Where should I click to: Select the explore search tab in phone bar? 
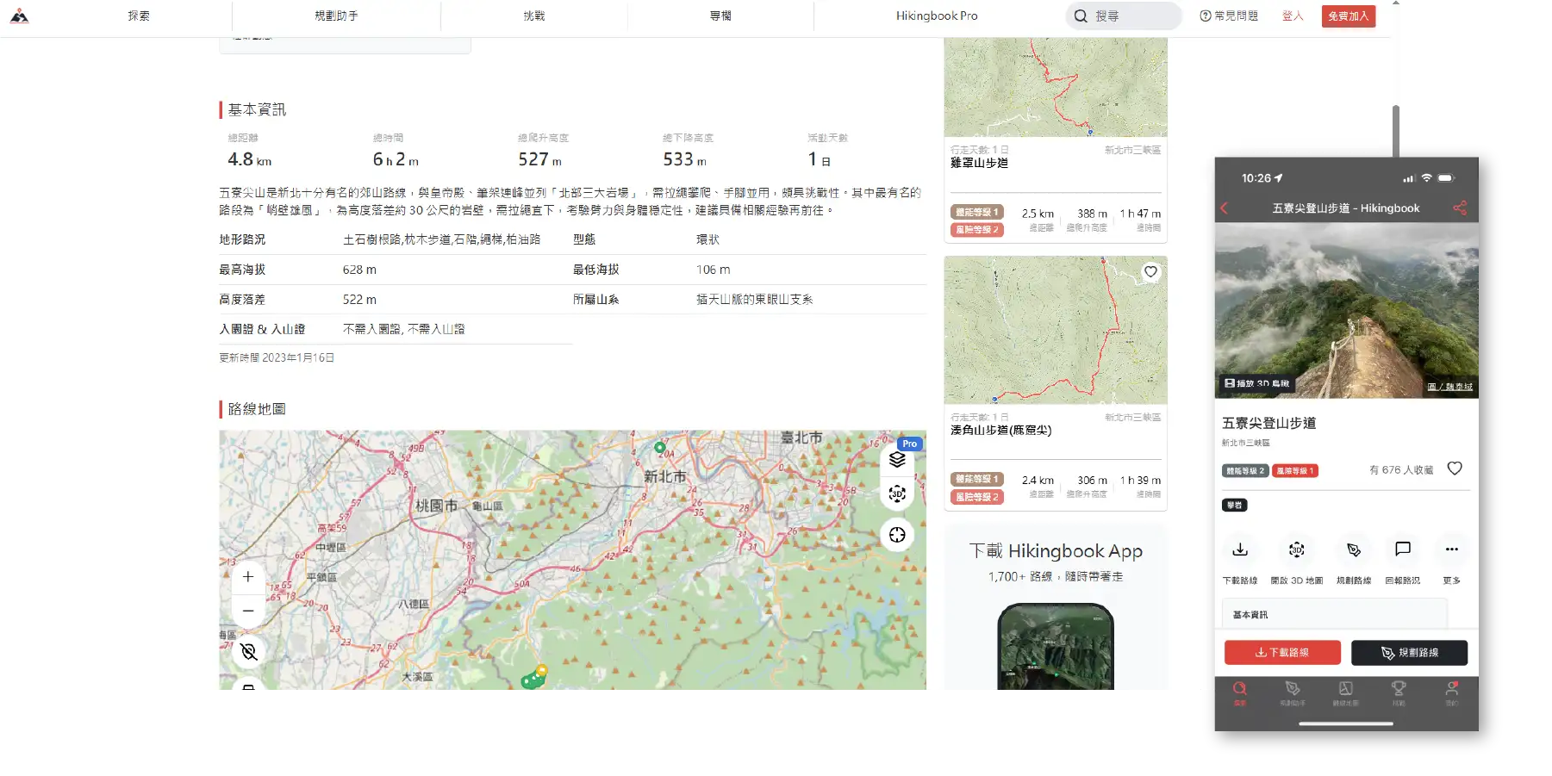(1239, 692)
